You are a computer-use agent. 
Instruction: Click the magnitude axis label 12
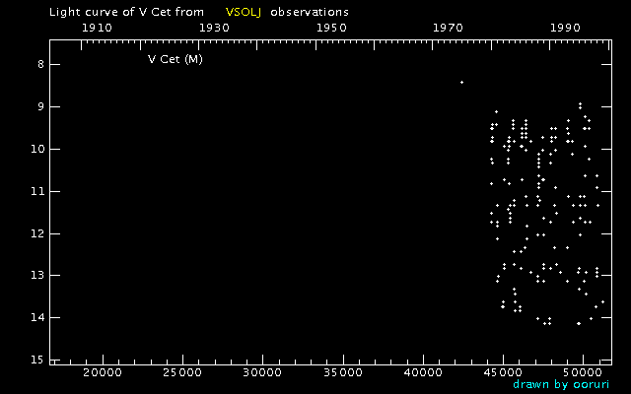(37, 233)
